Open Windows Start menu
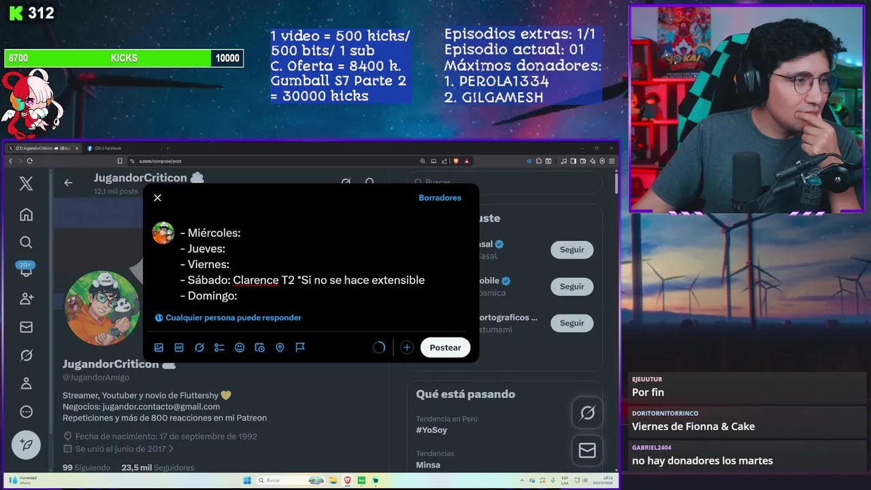Image resolution: width=871 pixels, height=490 pixels. click(247, 480)
